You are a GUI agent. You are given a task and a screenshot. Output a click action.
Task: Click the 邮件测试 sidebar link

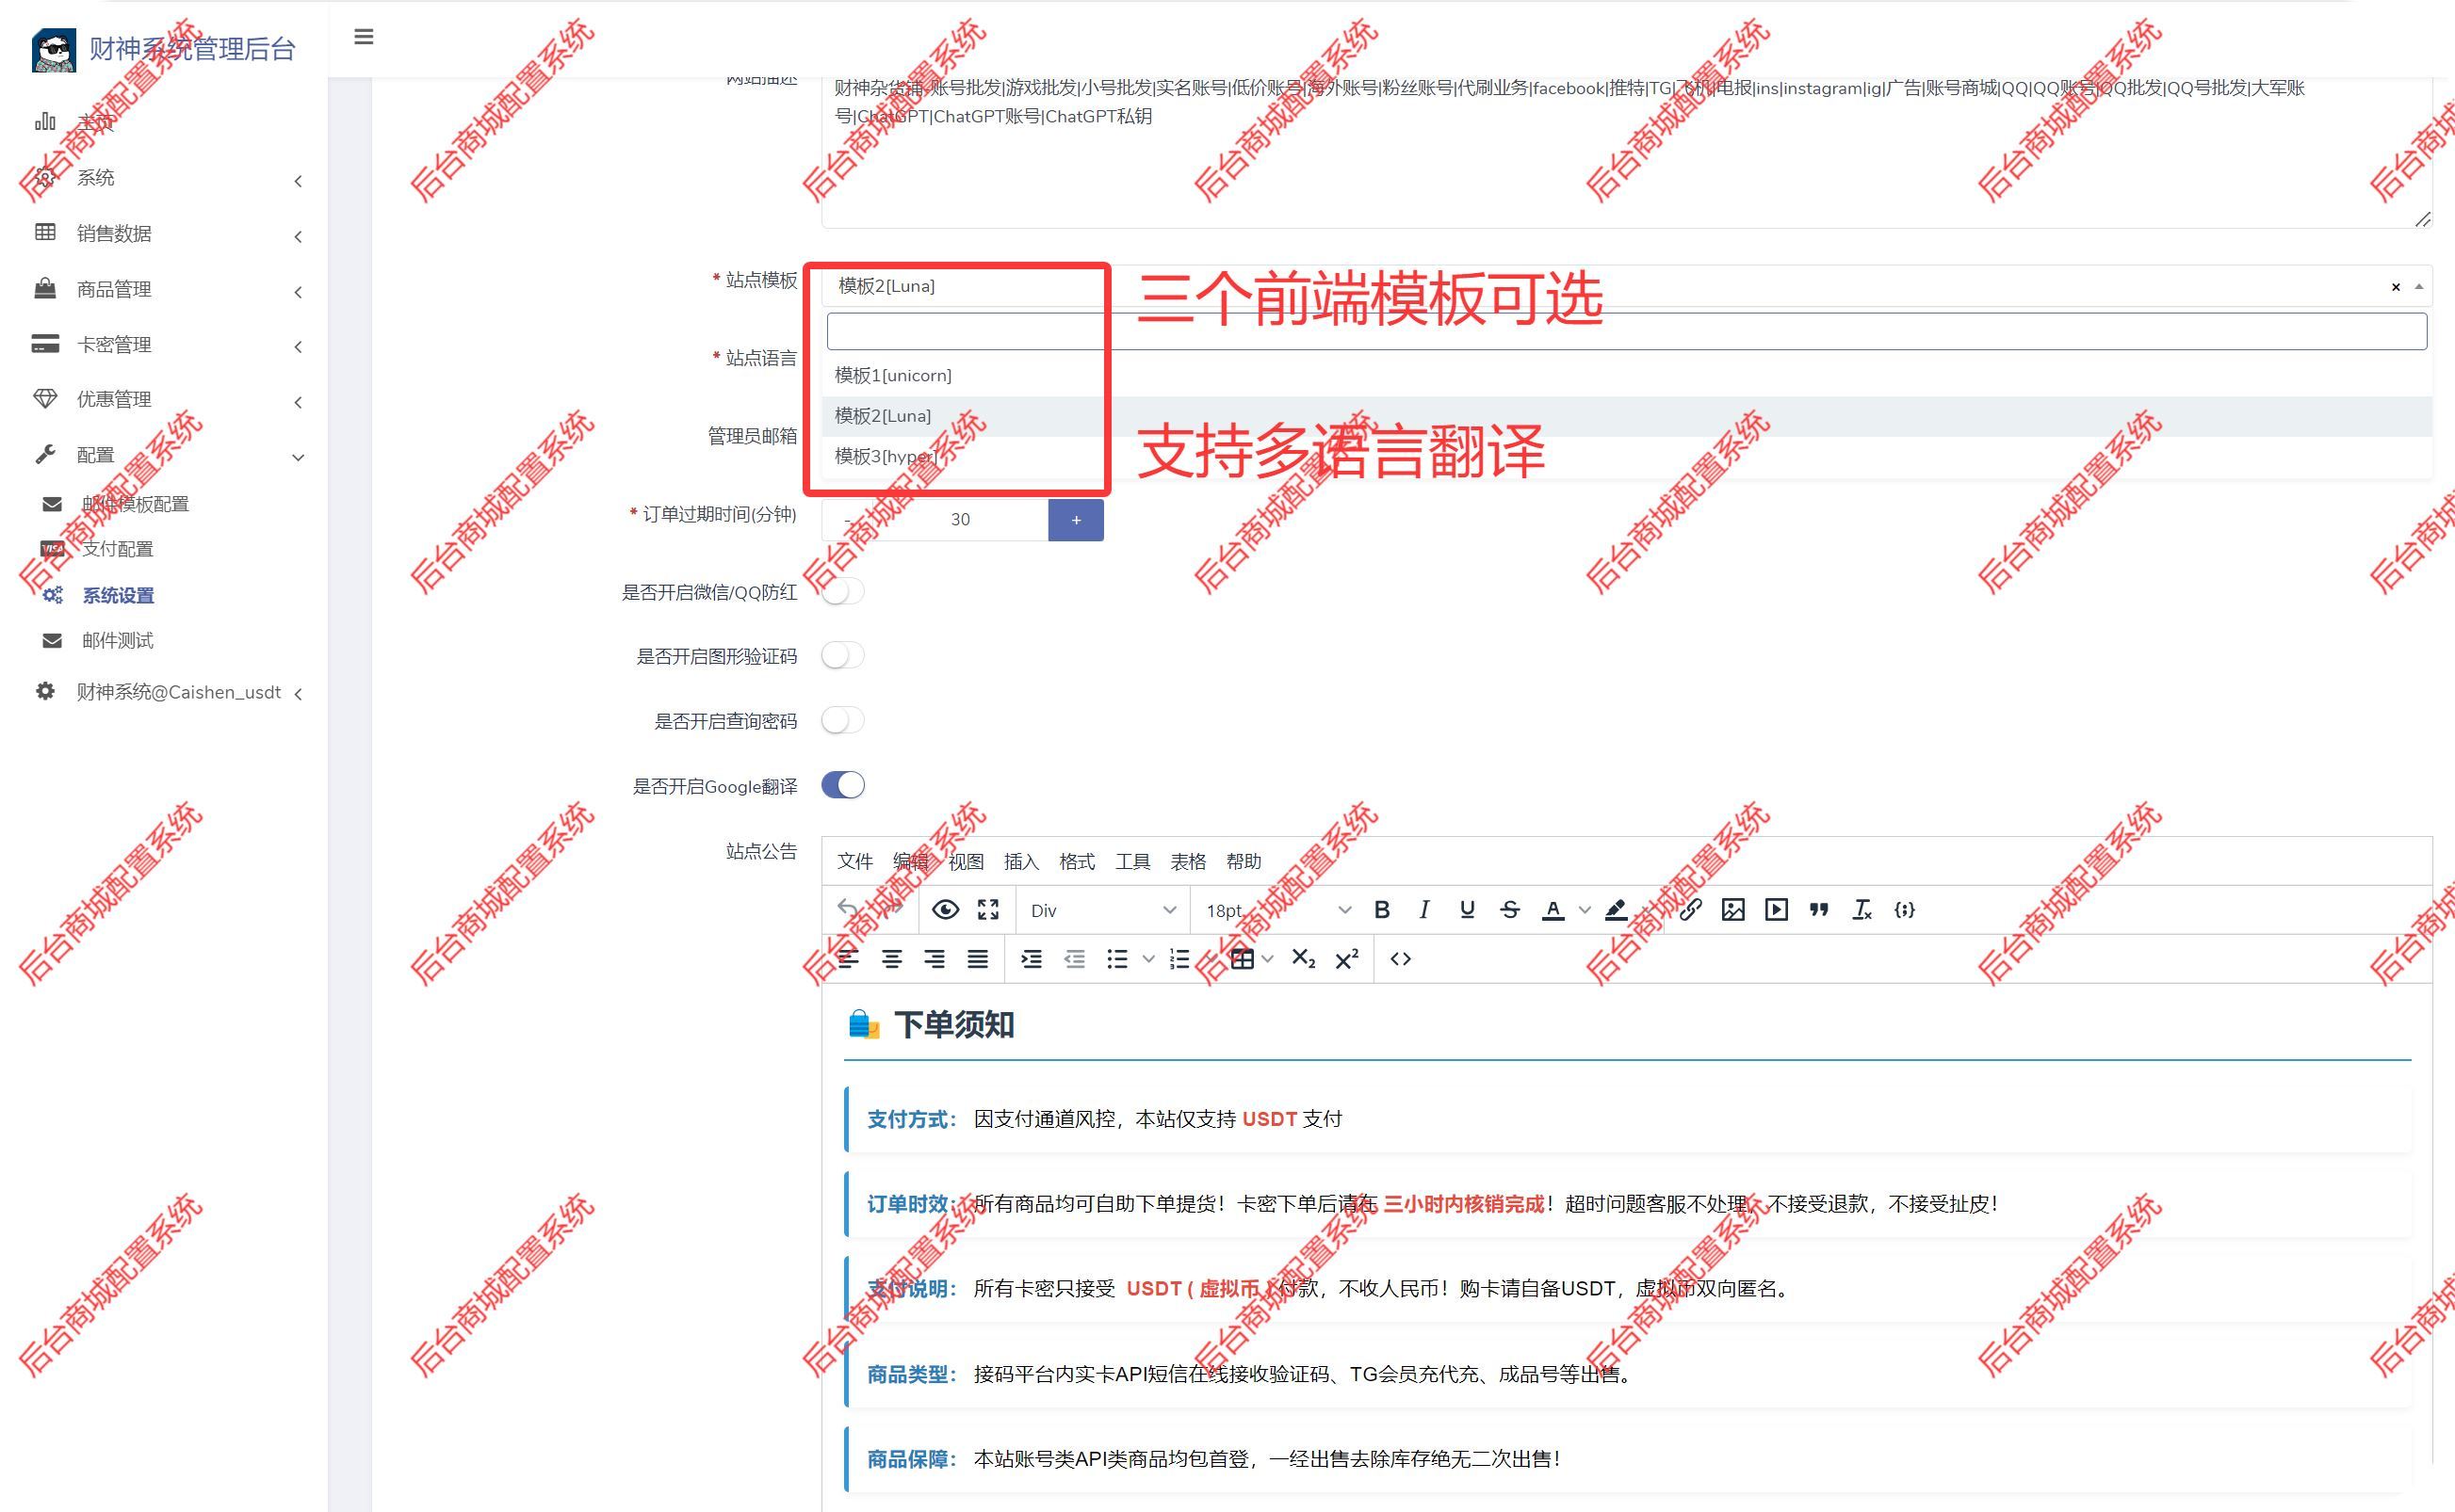117,640
